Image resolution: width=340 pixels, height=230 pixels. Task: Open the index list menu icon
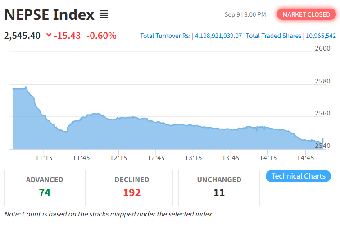click(104, 14)
